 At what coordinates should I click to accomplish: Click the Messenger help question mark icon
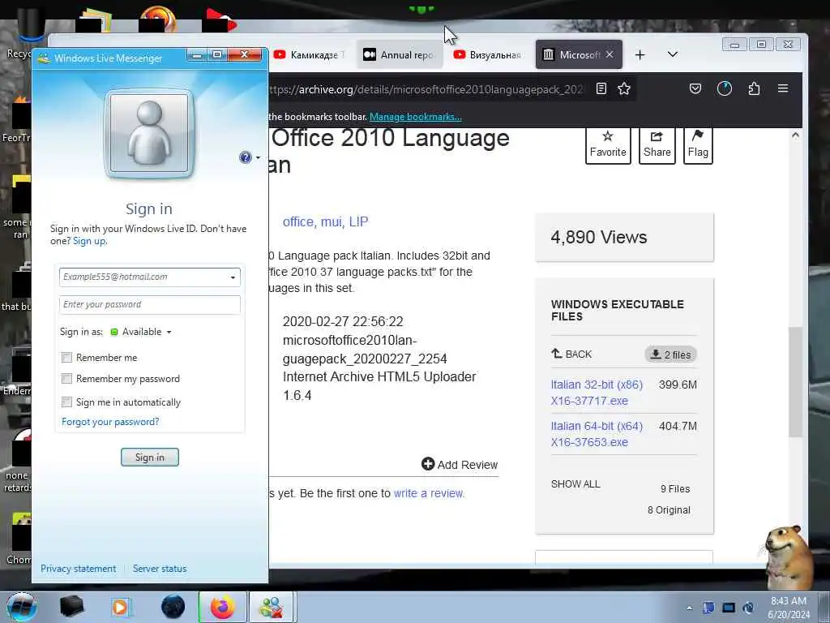245,157
